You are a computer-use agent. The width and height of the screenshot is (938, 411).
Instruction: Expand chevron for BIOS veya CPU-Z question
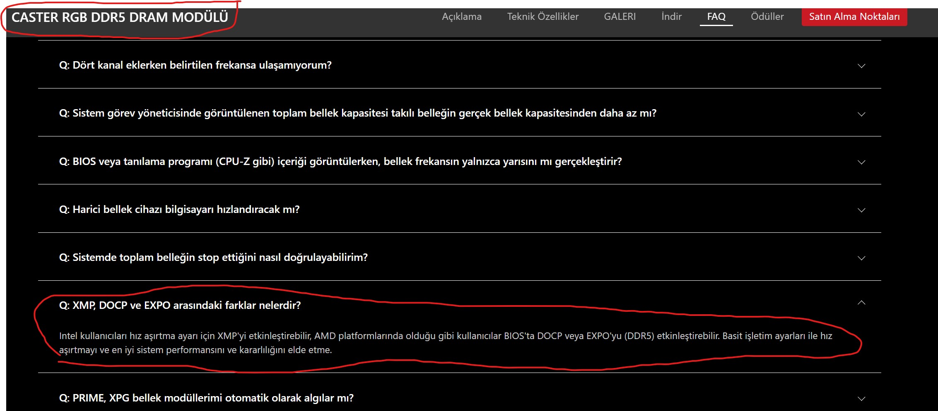point(861,162)
